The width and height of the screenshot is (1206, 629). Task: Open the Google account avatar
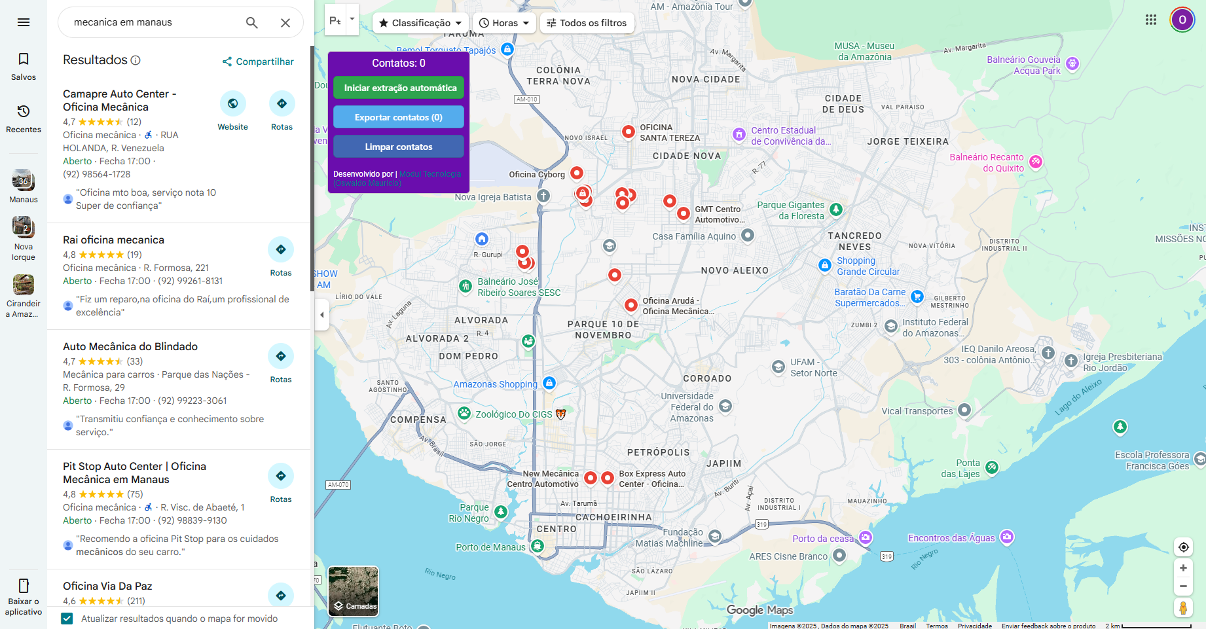(1182, 20)
